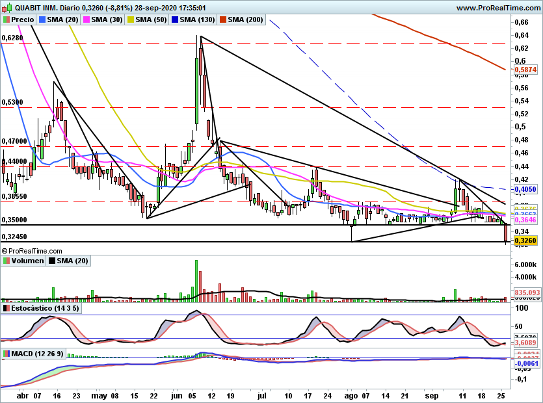Open the www.ProRealTime.com link
543x403 pixels.
pos(498,8)
